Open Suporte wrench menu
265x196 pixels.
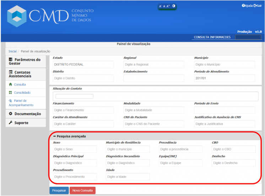tap(21, 123)
